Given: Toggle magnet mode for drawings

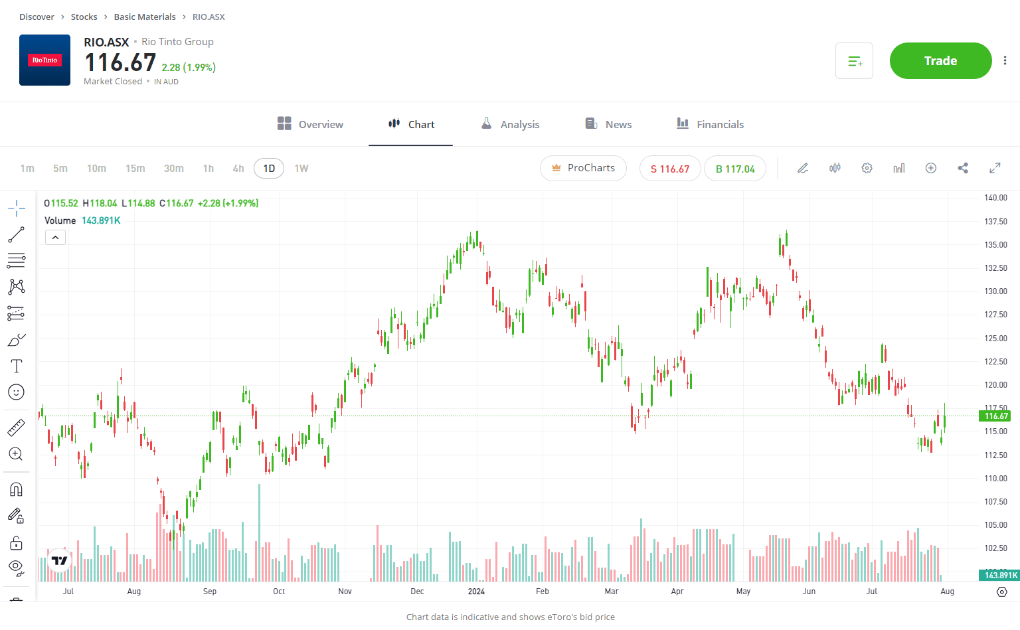Looking at the screenshot, I should click(x=17, y=489).
